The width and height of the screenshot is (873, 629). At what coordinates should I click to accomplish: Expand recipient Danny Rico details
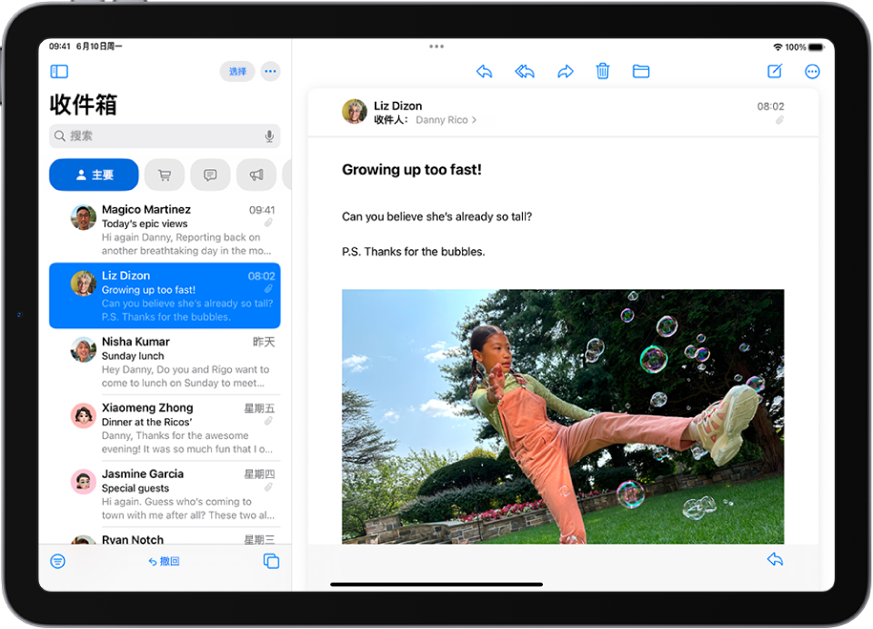coord(446,120)
